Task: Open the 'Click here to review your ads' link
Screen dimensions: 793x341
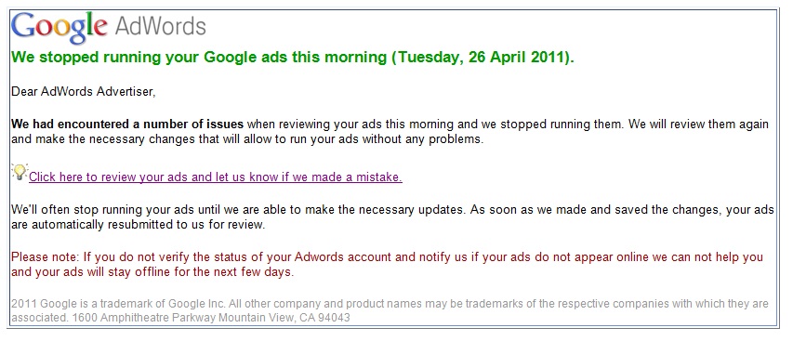Action: pos(216,177)
